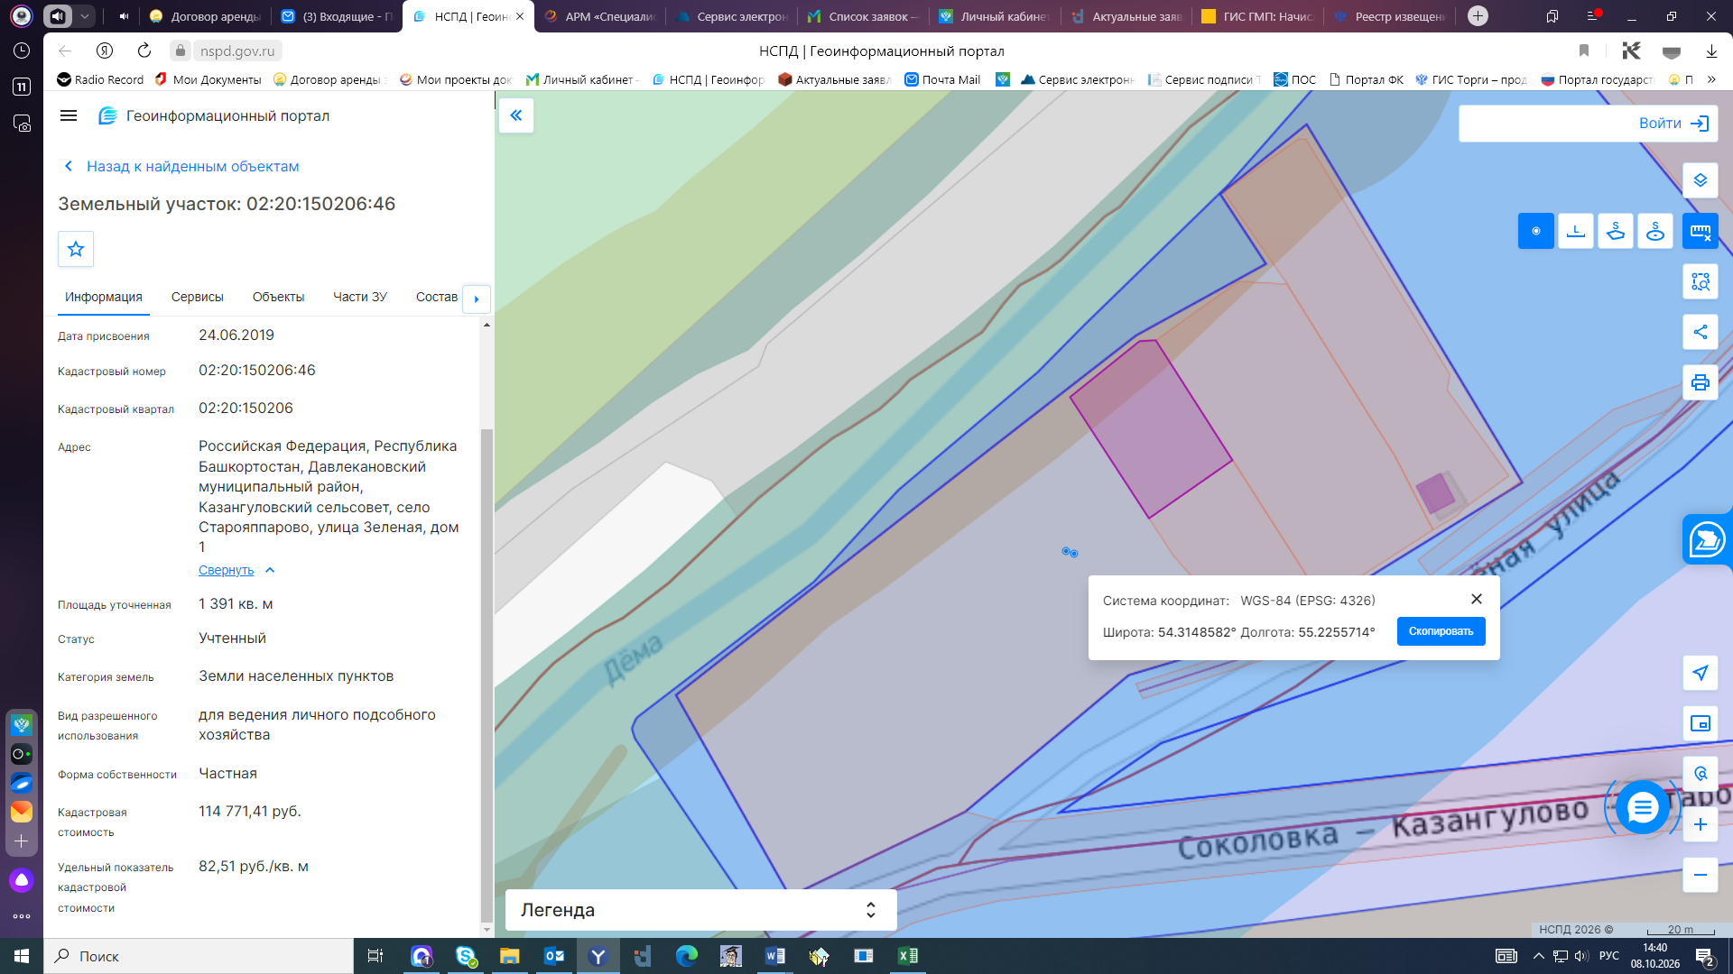Click Войти to log in
Viewport: 1733px width, 974px height.
(x=1673, y=124)
